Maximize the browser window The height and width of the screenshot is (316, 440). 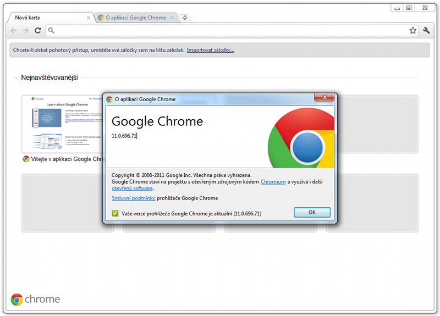tap(409, 8)
